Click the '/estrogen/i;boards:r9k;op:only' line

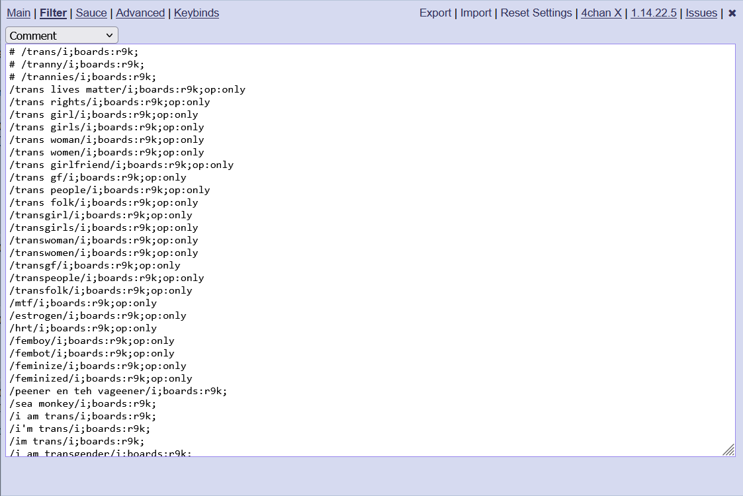pyautogui.click(x=98, y=315)
